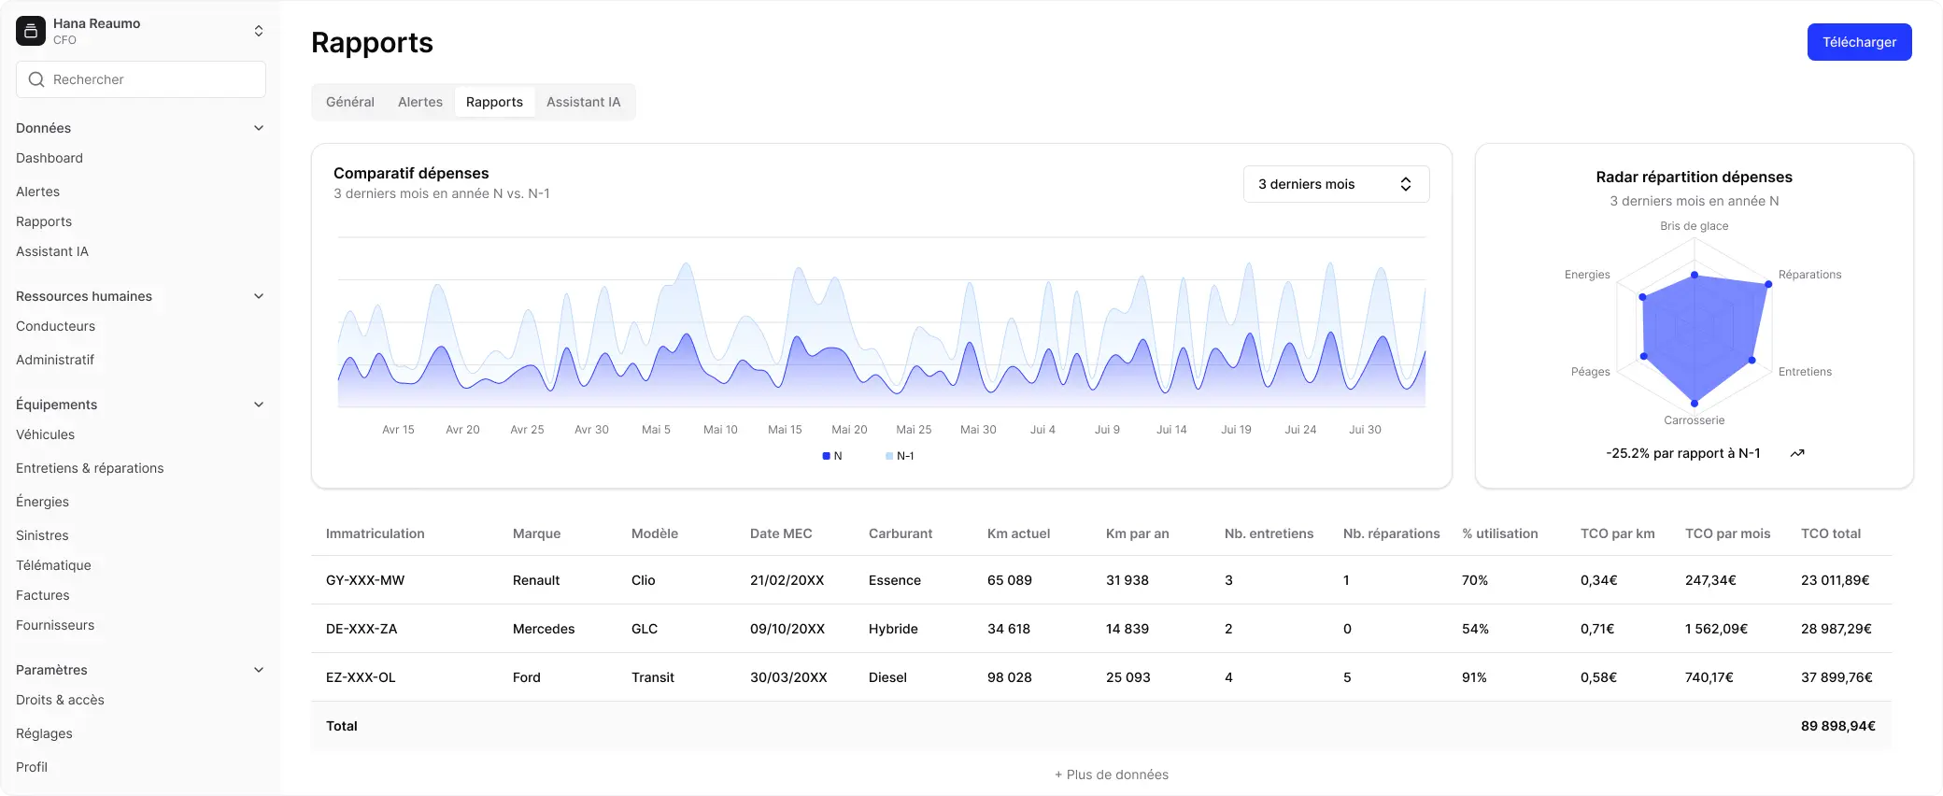
Task: Open Véhicules in the sidebar
Action: tap(46, 434)
